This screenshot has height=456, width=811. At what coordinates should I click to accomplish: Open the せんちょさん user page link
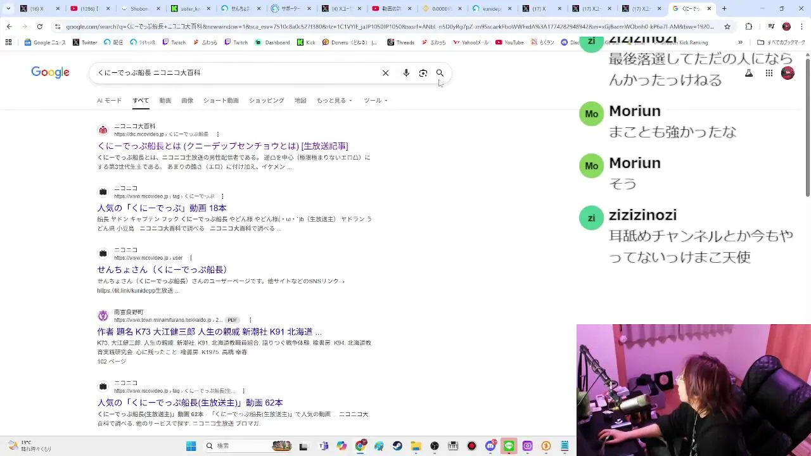(x=162, y=270)
